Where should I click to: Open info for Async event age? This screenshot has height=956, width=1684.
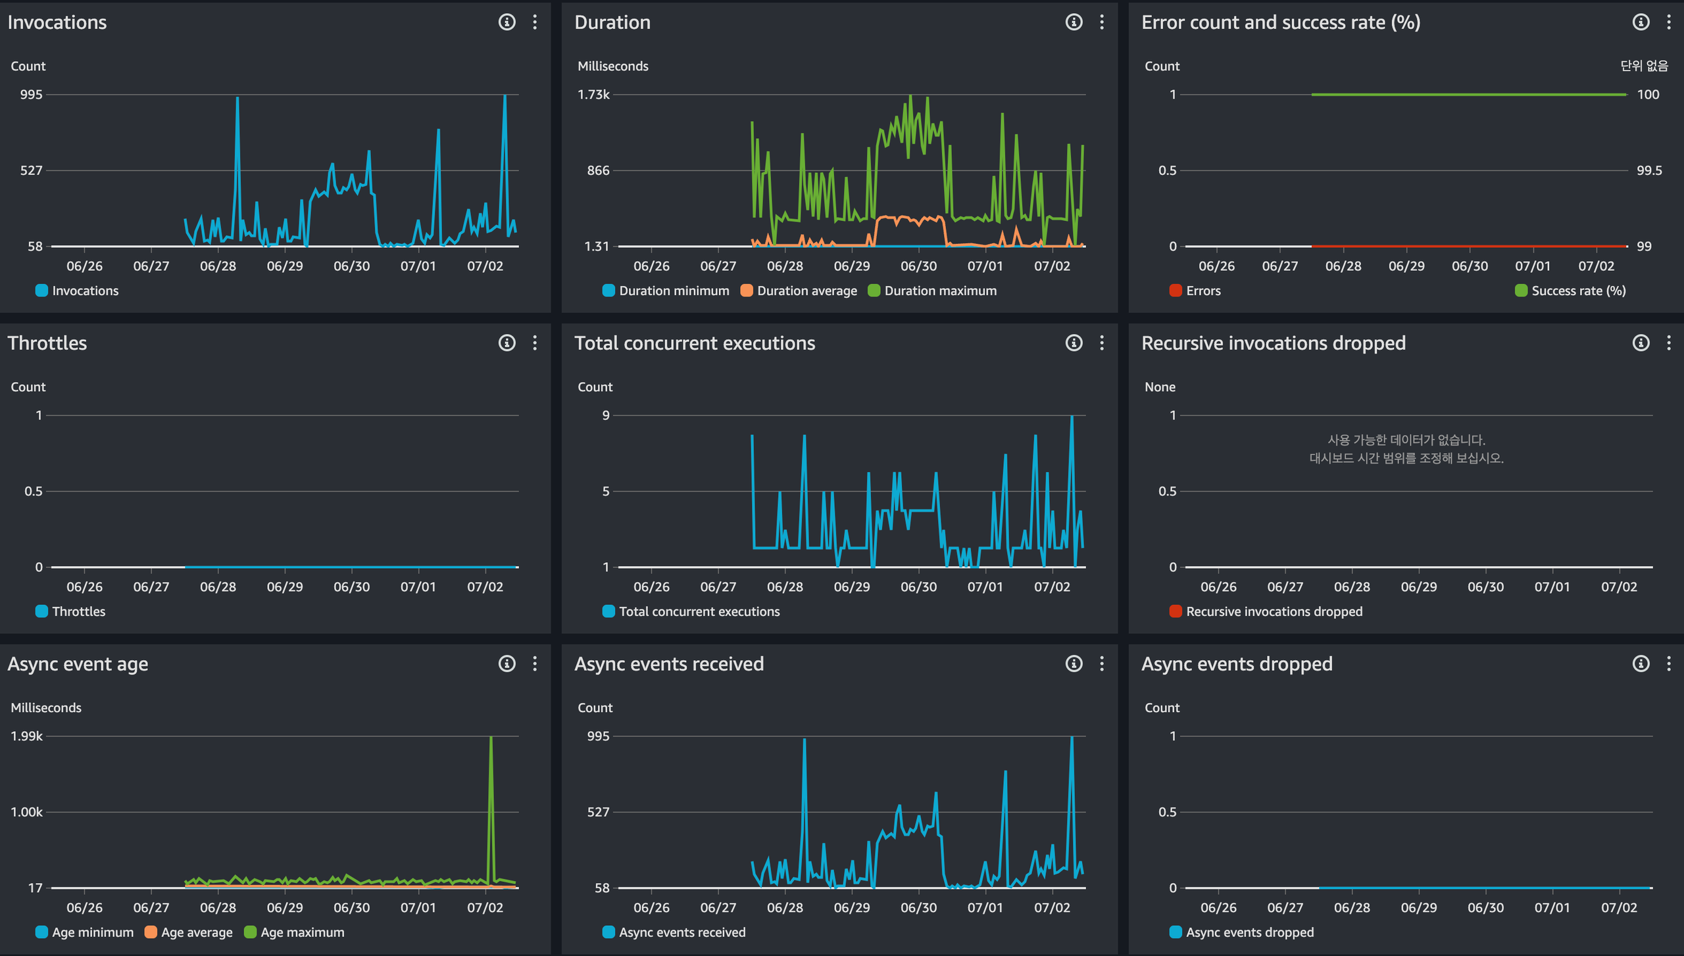coord(507,664)
